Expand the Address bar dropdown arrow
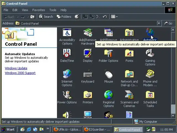The height and width of the screenshot is (133, 177). [x=159, y=23]
